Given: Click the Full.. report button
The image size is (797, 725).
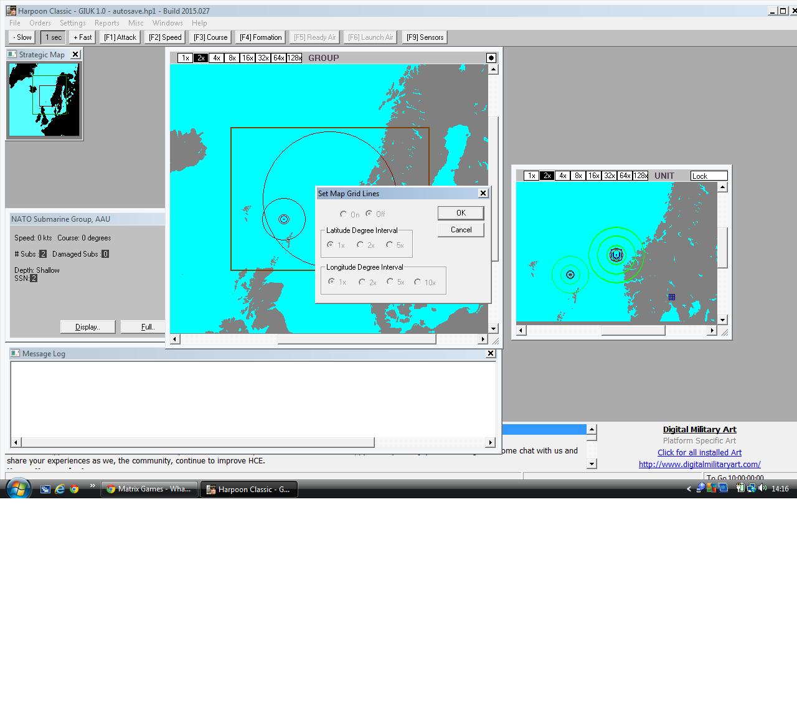Looking at the screenshot, I should [143, 327].
